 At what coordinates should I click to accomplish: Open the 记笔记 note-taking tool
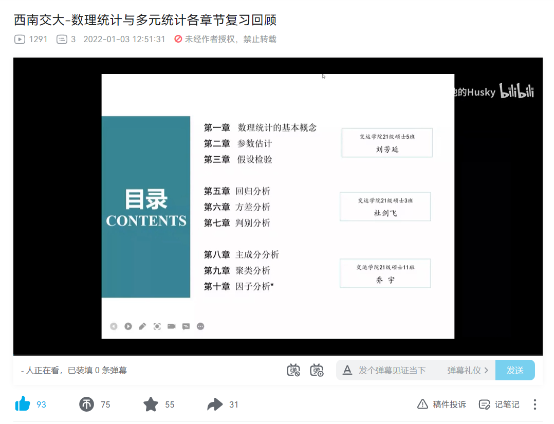[499, 404]
